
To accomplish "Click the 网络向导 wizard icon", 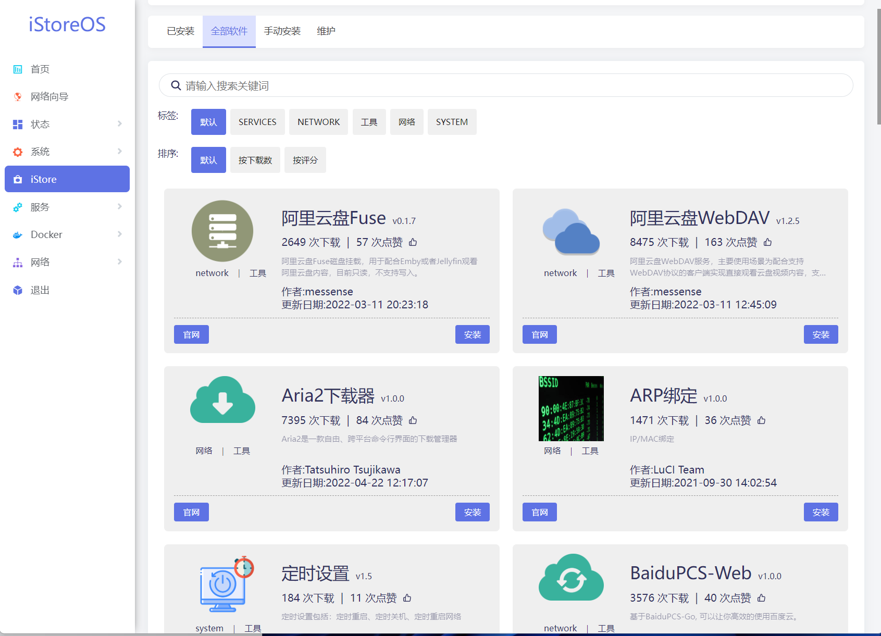I will coord(18,96).
